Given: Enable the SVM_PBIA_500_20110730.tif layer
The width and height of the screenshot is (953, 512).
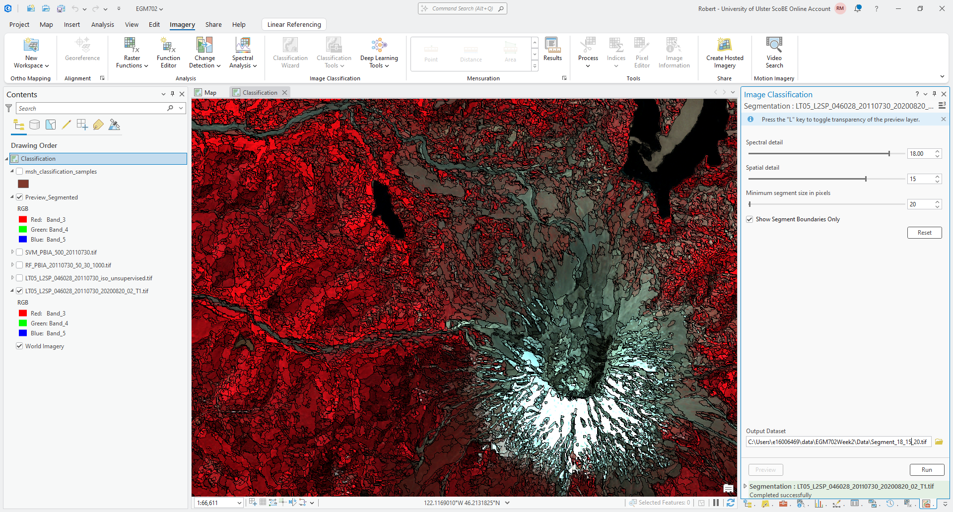Looking at the screenshot, I should [x=19, y=253].
